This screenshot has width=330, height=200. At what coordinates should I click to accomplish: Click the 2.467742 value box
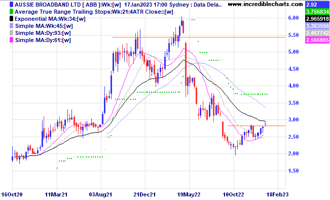(x=317, y=33)
